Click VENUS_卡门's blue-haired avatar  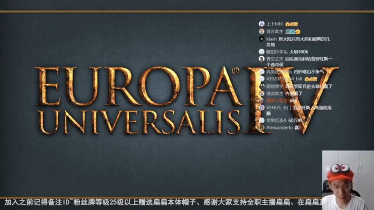coord(262,108)
